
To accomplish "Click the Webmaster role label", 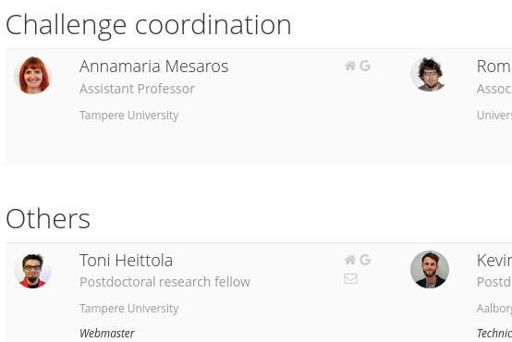I will click(x=107, y=334).
